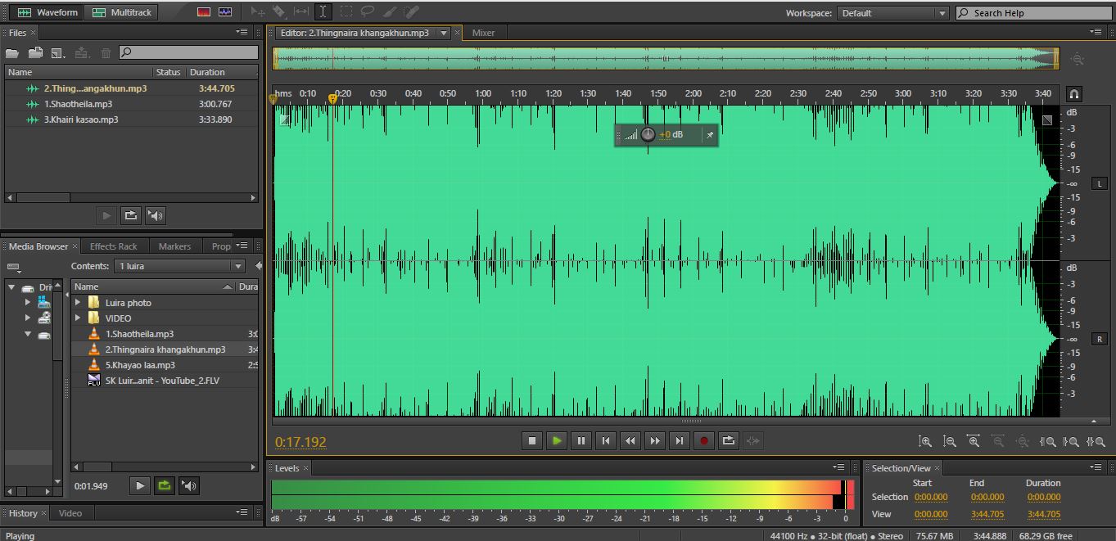Screen dimensions: 1116x541
Task: Expand the Luira photo folder
Action: coord(79,303)
